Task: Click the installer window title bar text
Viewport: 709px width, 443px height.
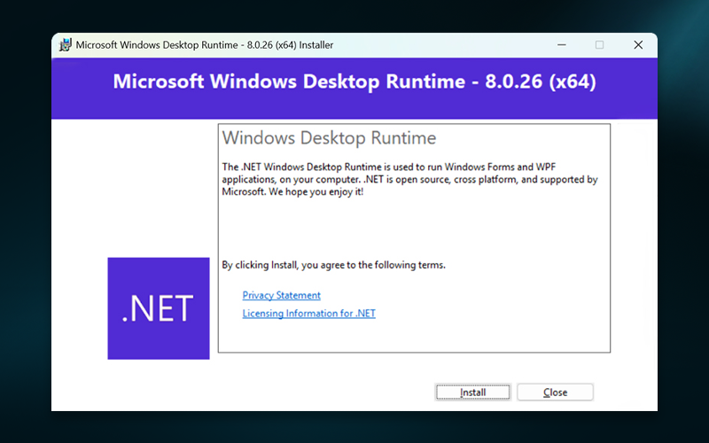Action: point(204,45)
